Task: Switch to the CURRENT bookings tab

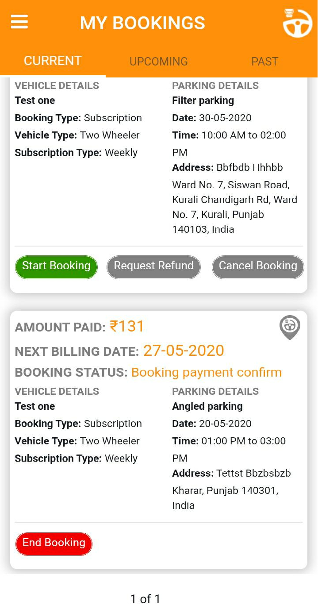Action: (53, 61)
